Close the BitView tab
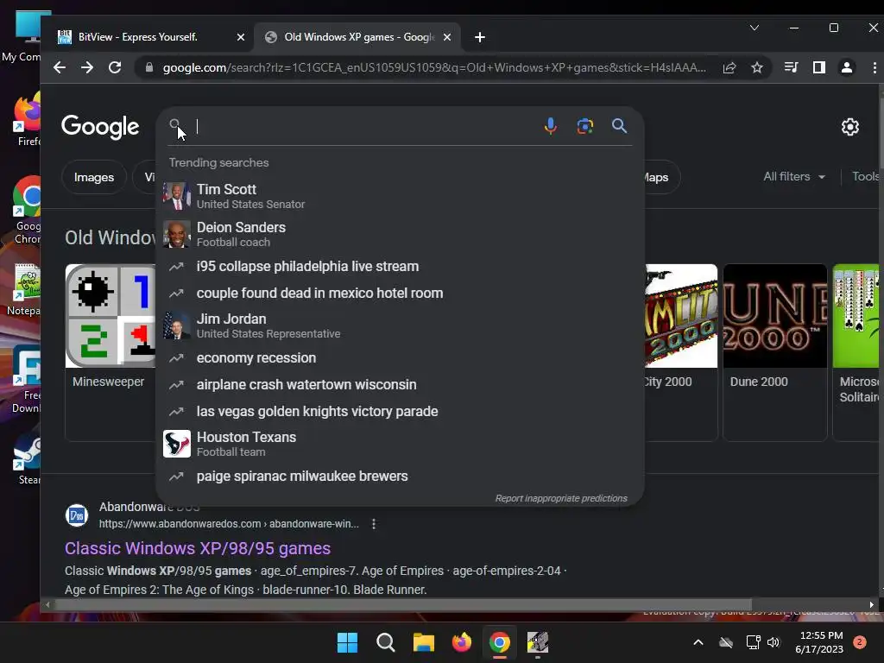The height and width of the screenshot is (663, 884). point(241,37)
